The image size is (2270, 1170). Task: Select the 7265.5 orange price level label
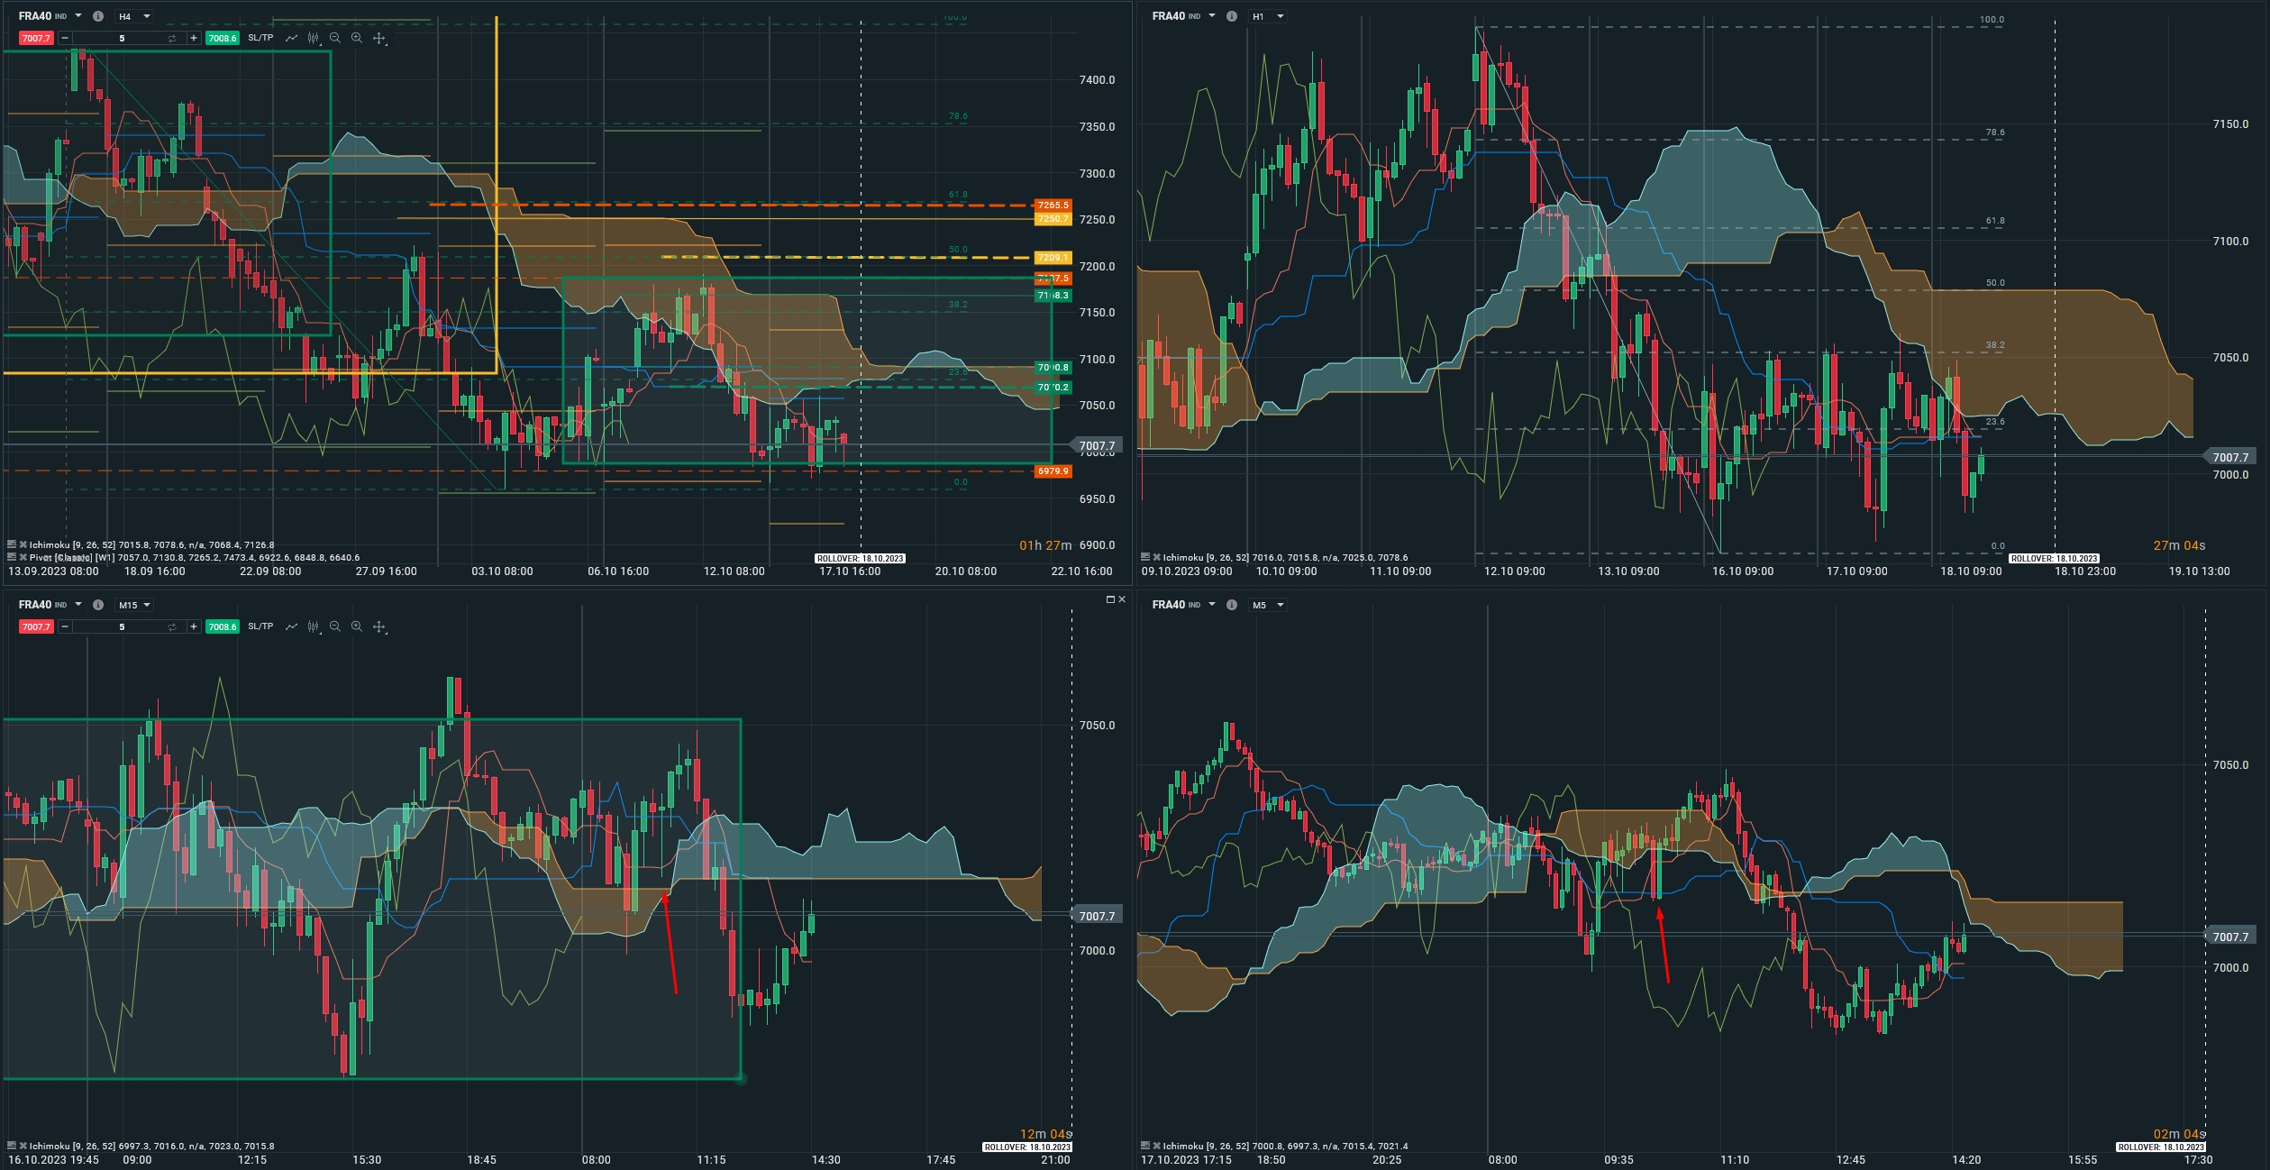point(1052,206)
